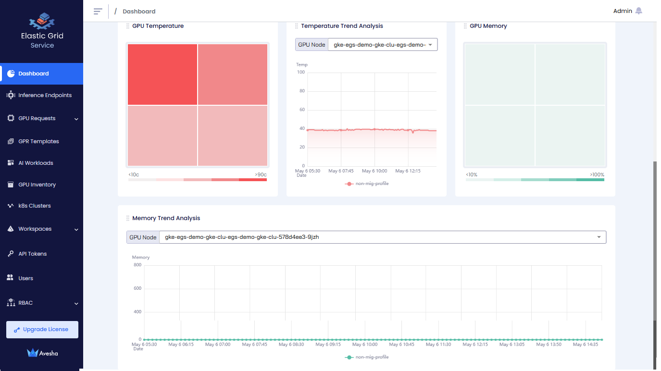Screen dimensions: 661x371
Task: Click the Dashboard breadcrumb link
Action: pyautogui.click(x=139, y=12)
